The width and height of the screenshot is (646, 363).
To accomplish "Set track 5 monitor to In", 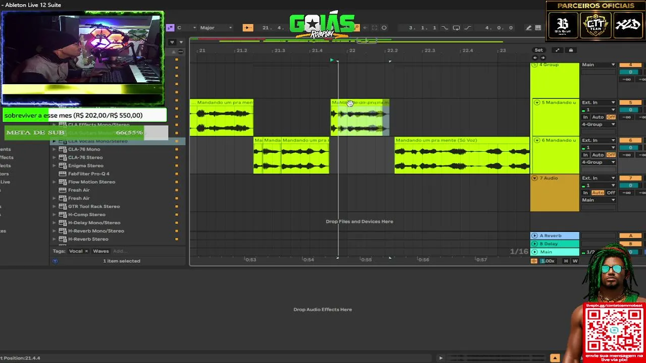I will pos(585,117).
